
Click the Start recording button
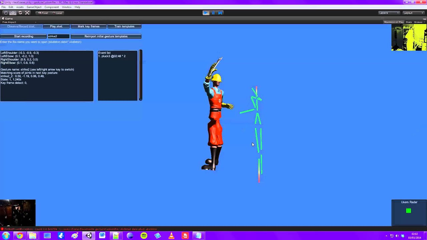coord(23,36)
